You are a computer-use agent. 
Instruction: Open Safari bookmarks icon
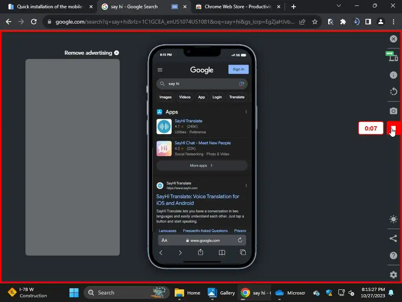point(222,253)
